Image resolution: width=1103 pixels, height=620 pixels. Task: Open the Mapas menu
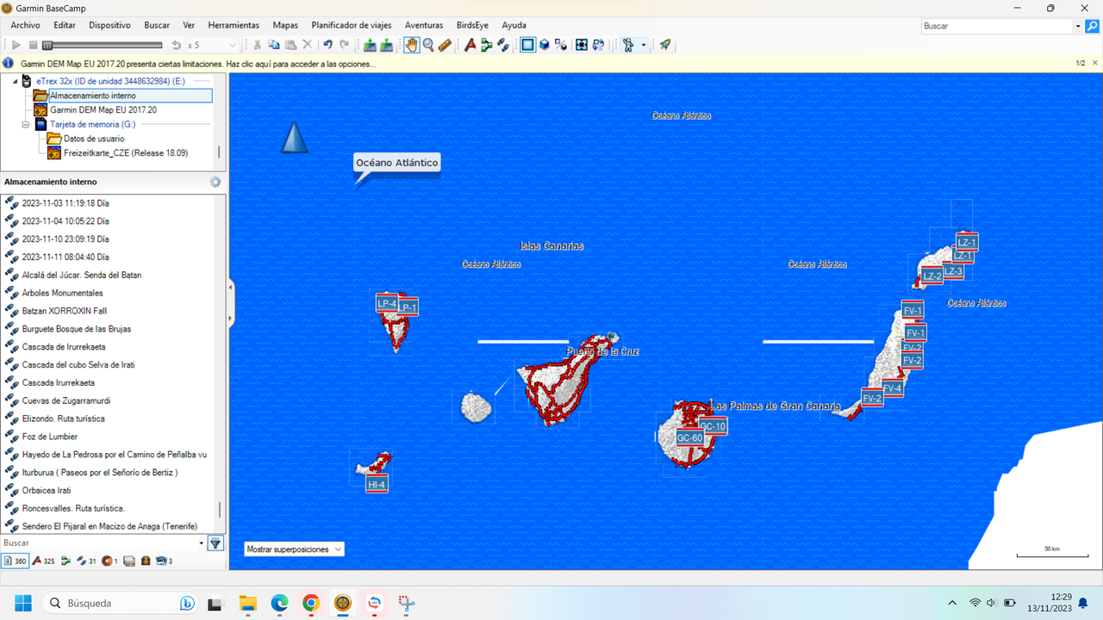[x=285, y=25]
